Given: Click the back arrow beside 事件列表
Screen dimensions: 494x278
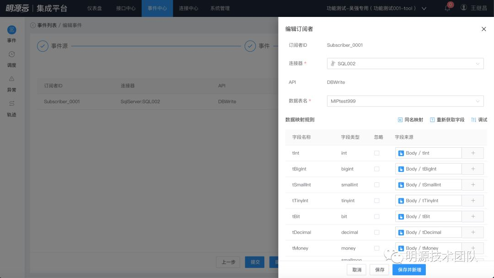Looking at the screenshot, I should click(x=33, y=25).
